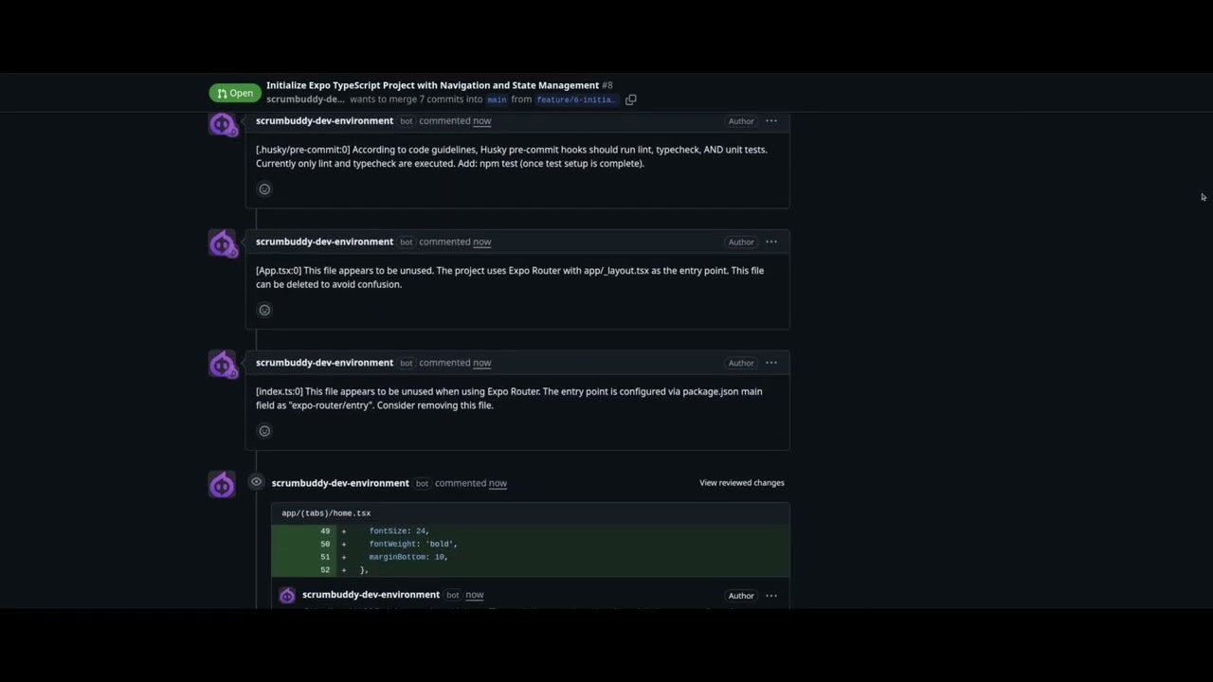The width and height of the screenshot is (1213, 682).
Task: Select the main base branch label
Action: coord(497,99)
